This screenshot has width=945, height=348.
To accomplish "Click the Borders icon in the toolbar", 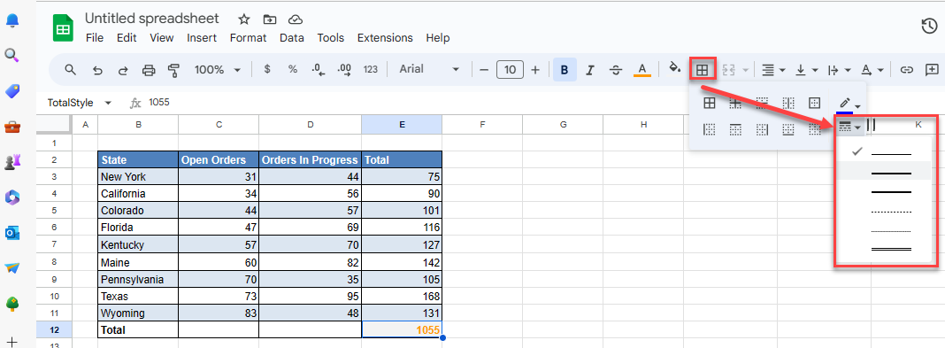I will click(702, 69).
